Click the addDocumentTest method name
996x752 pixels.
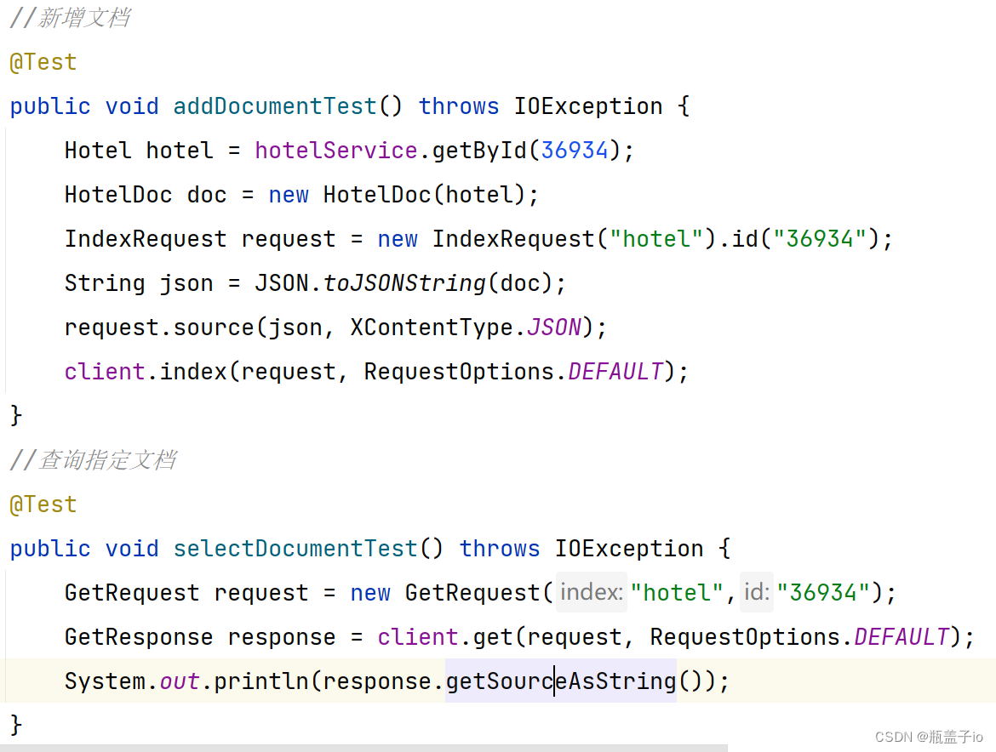click(x=275, y=106)
